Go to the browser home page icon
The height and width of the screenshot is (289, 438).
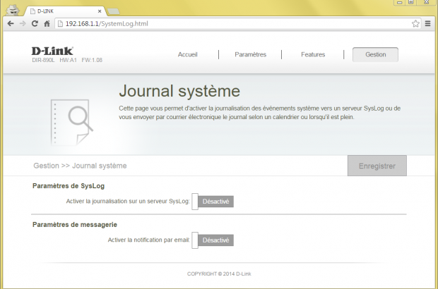tap(47, 23)
